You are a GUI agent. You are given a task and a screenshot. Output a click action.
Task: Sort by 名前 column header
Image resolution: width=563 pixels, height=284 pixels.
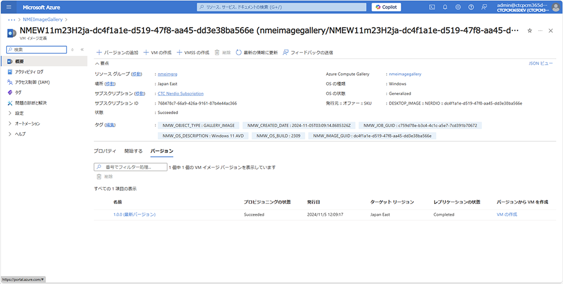[x=118, y=202]
